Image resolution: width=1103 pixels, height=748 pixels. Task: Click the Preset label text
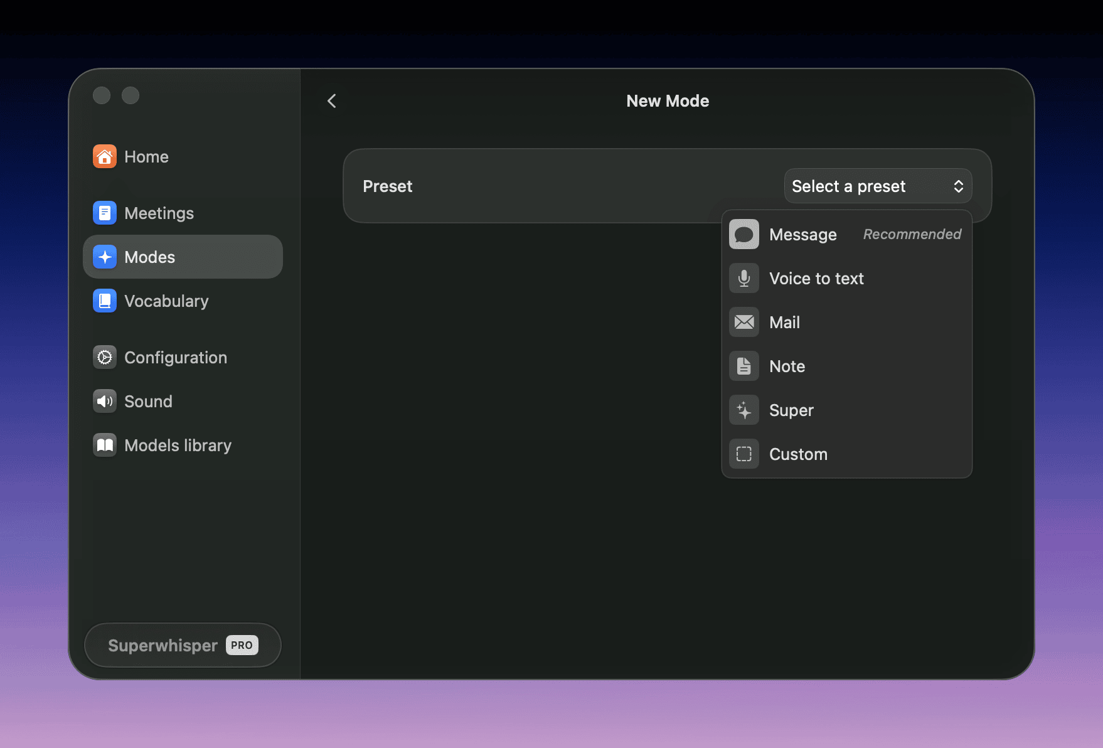388,186
